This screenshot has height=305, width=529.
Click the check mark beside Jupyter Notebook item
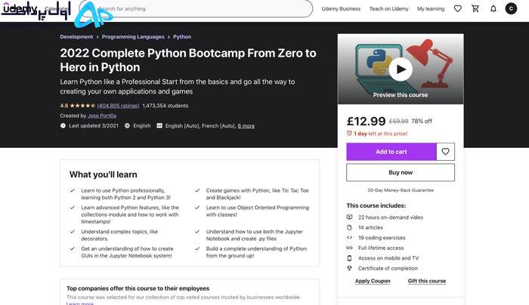pos(197,232)
